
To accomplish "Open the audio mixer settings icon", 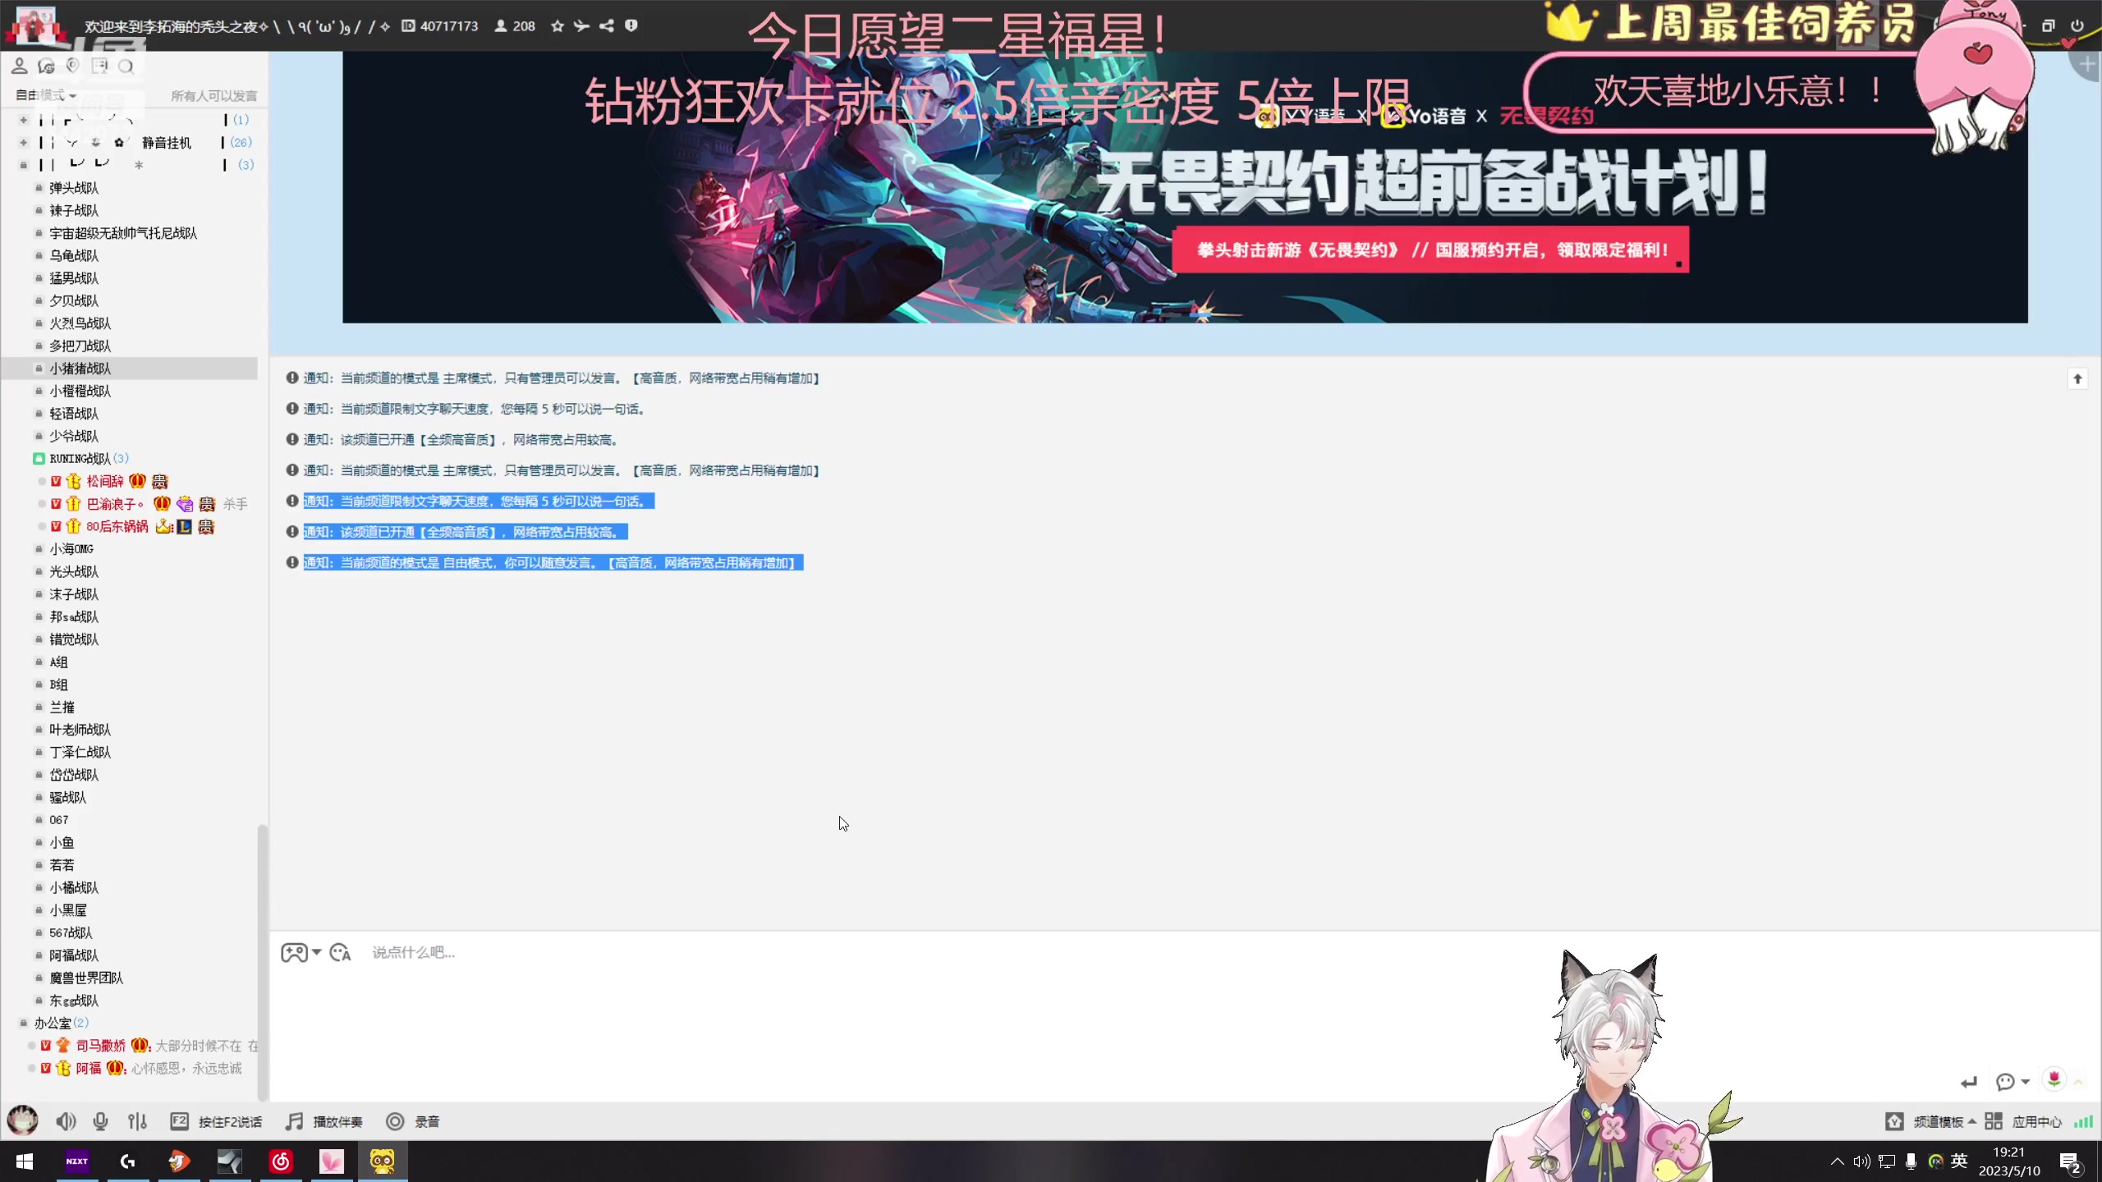I will point(137,1121).
